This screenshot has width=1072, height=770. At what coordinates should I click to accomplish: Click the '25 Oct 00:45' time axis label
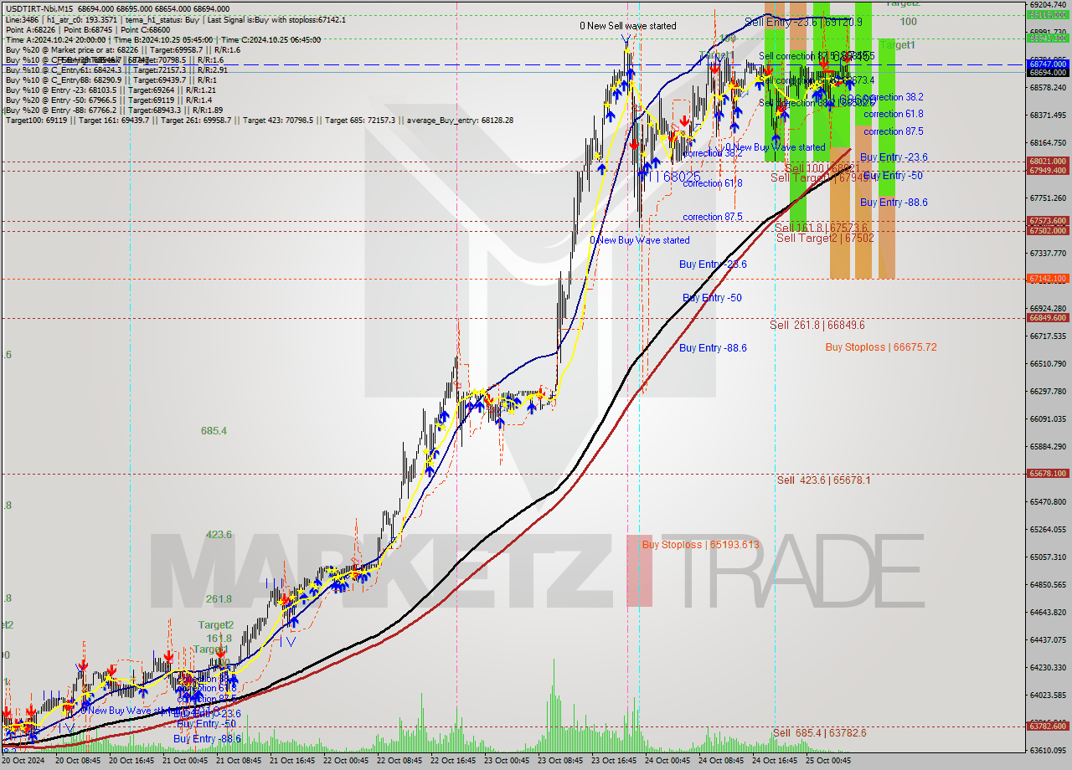click(829, 761)
